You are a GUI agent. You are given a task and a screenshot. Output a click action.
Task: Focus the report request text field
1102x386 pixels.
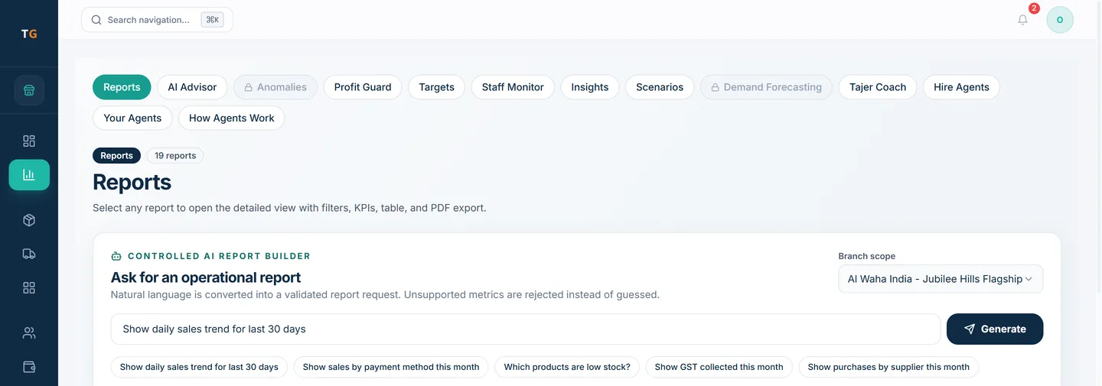coord(526,329)
